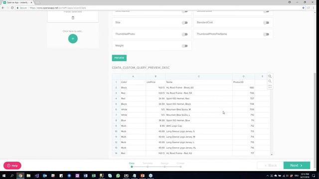The height and width of the screenshot is (179, 319).
Task: Open Excel from the taskbar
Action: tap(94, 176)
